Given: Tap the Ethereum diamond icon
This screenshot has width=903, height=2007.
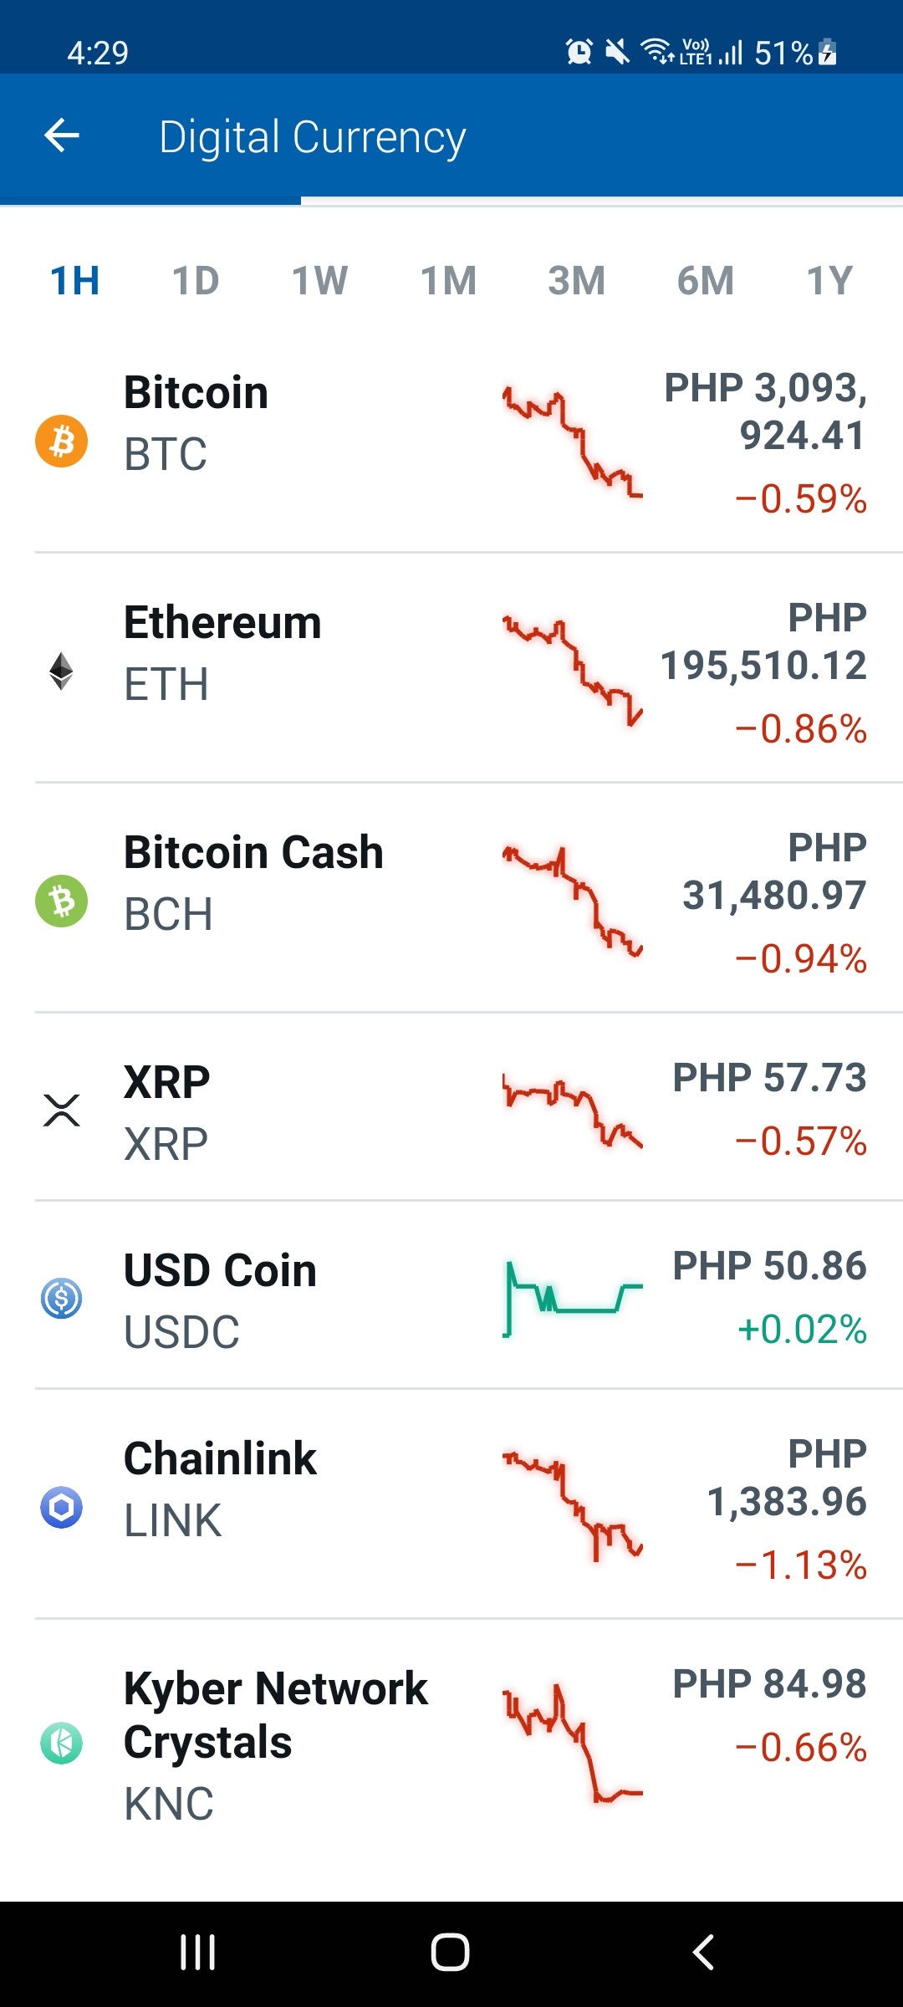Looking at the screenshot, I should point(61,671).
